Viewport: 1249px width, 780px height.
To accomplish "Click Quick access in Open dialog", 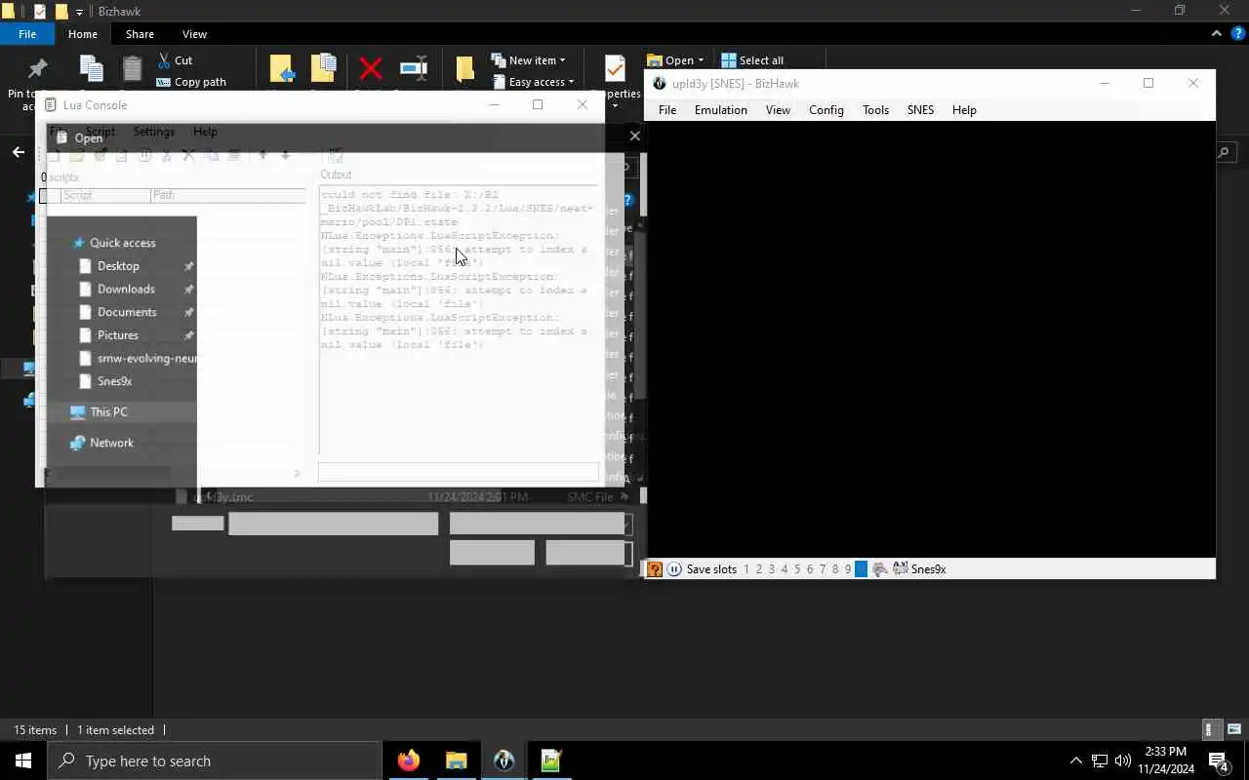I will (121, 243).
